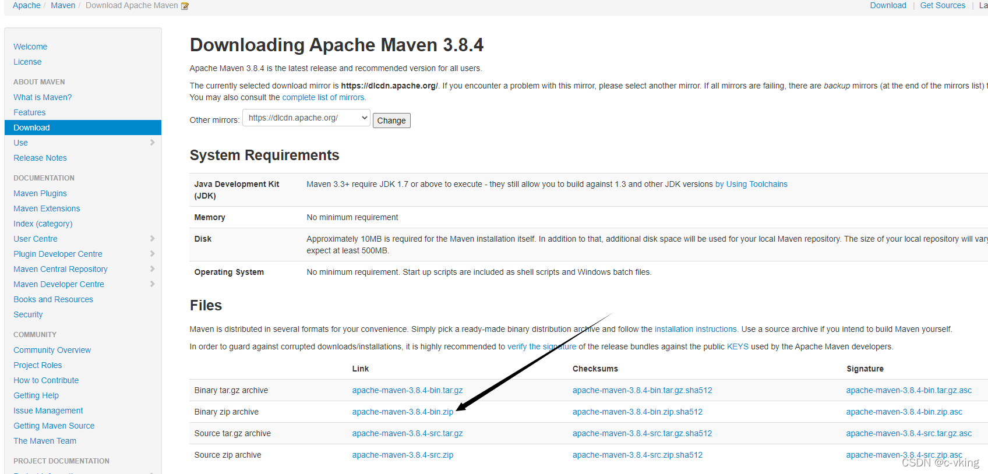Download apache-maven-3.8.4-src.zip

(x=403, y=455)
